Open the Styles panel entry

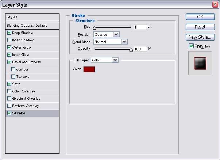32,17
